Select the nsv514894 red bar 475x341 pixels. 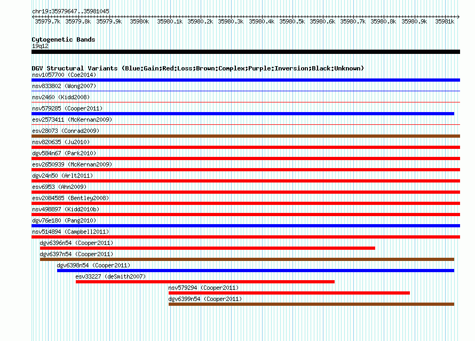coord(246,237)
